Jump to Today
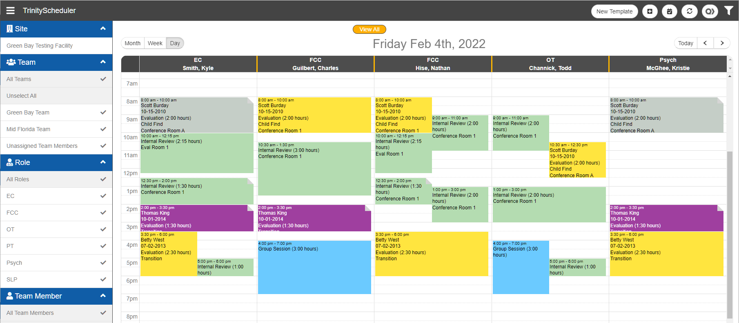This screenshot has width=739, height=323. (x=686, y=43)
